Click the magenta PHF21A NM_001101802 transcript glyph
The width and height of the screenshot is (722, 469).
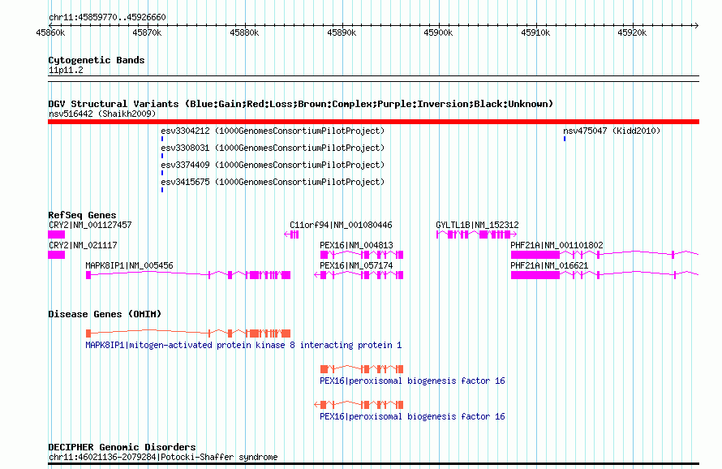click(604, 255)
